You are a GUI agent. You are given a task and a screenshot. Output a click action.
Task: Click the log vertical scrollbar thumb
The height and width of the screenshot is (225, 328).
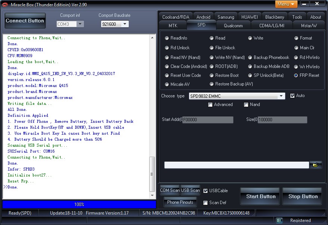(152, 174)
